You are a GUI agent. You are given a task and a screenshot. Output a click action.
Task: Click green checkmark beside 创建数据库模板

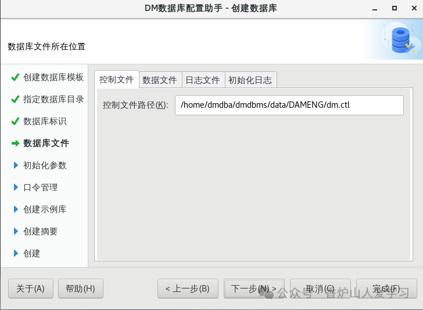tap(15, 77)
